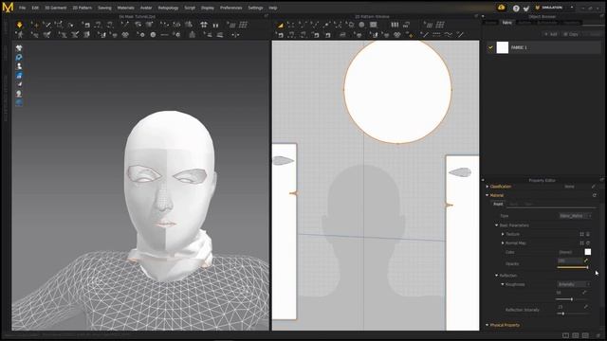Click the reset icon beside Material
Image resolution: width=607 pixels, height=341 pixels.
595,195
